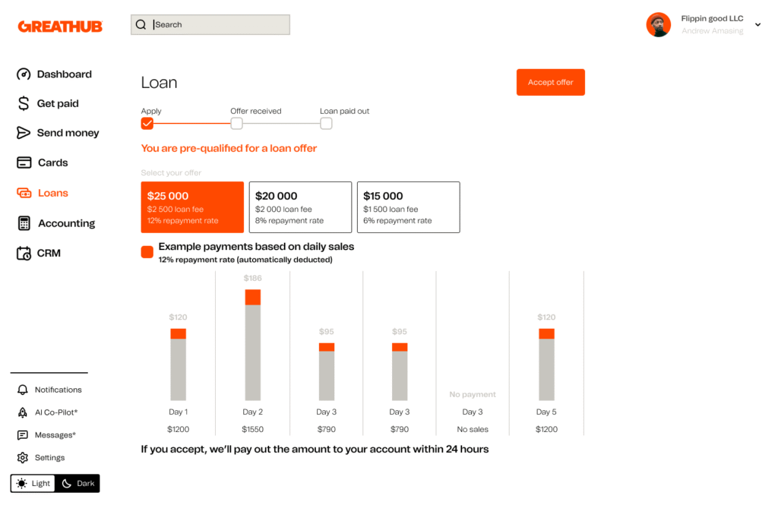
Task: Select the $20 000 loan offer
Action: click(x=300, y=207)
